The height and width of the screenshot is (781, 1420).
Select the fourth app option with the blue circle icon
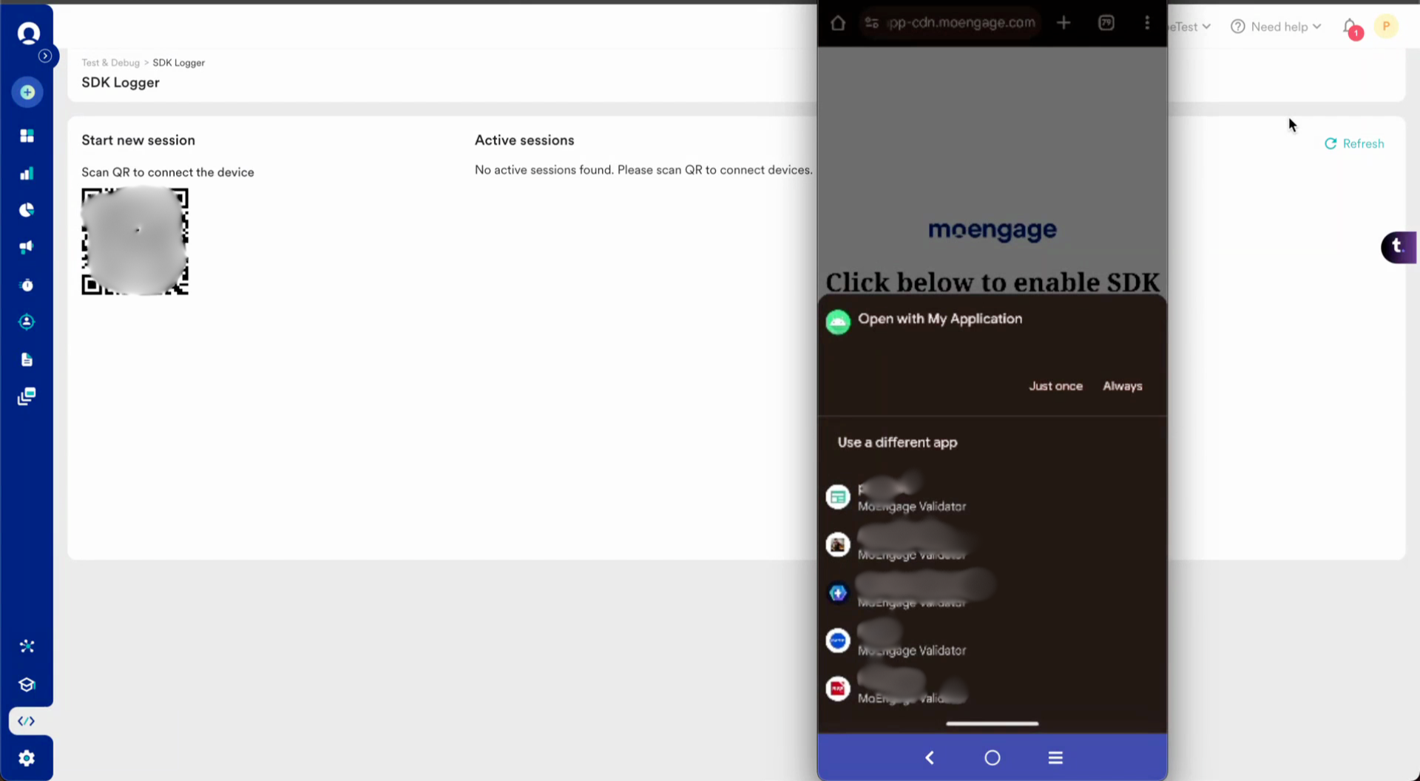[992, 641]
